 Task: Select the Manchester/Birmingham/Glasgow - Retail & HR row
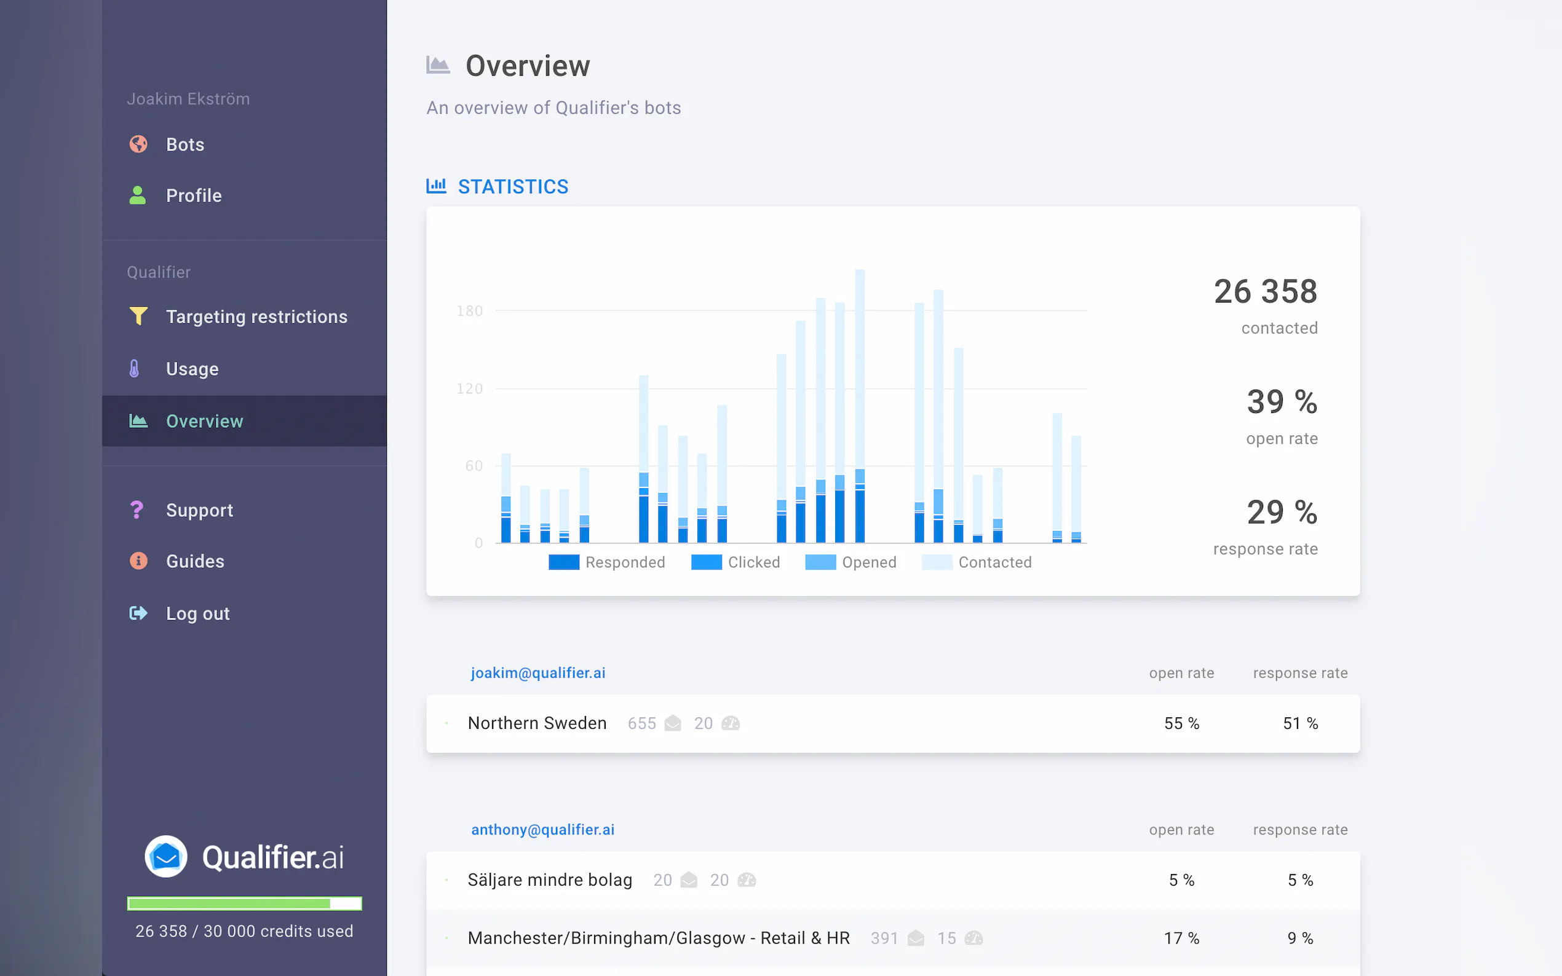(659, 938)
